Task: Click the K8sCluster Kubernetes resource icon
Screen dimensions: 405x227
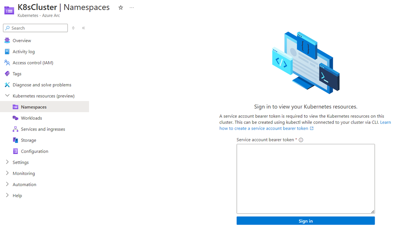Action: pos(9,10)
